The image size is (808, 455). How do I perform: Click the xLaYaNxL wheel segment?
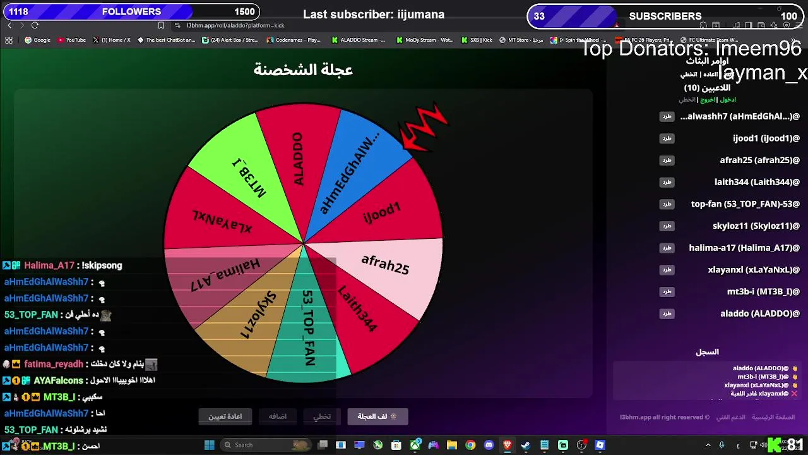click(x=221, y=215)
